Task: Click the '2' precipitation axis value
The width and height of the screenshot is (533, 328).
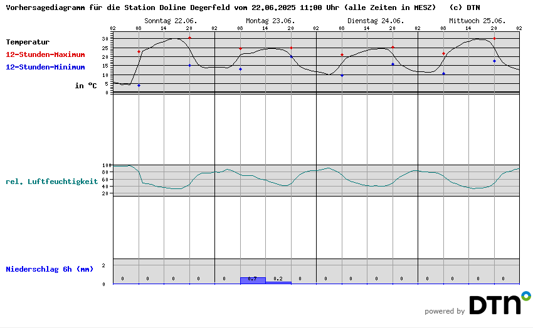Action: coord(103,265)
